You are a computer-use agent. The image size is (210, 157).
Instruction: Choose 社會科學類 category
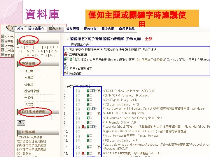[32, 91]
